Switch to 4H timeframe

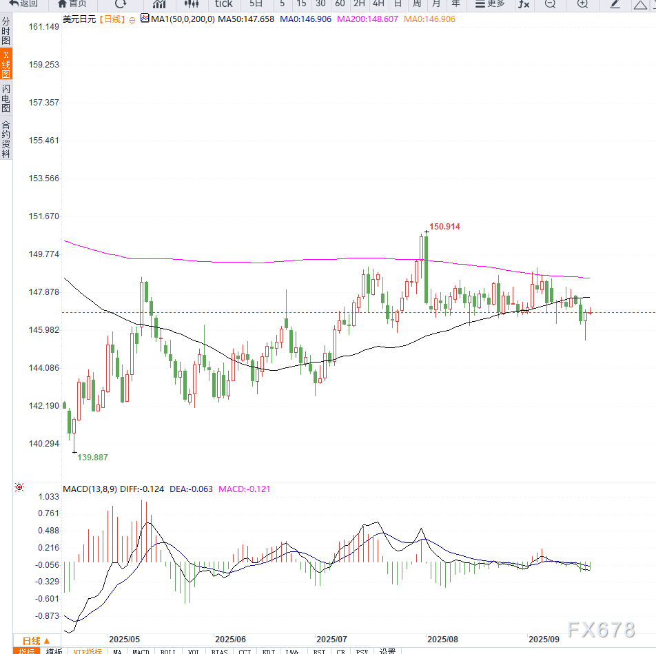pyautogui.click(x=378, y=6)
